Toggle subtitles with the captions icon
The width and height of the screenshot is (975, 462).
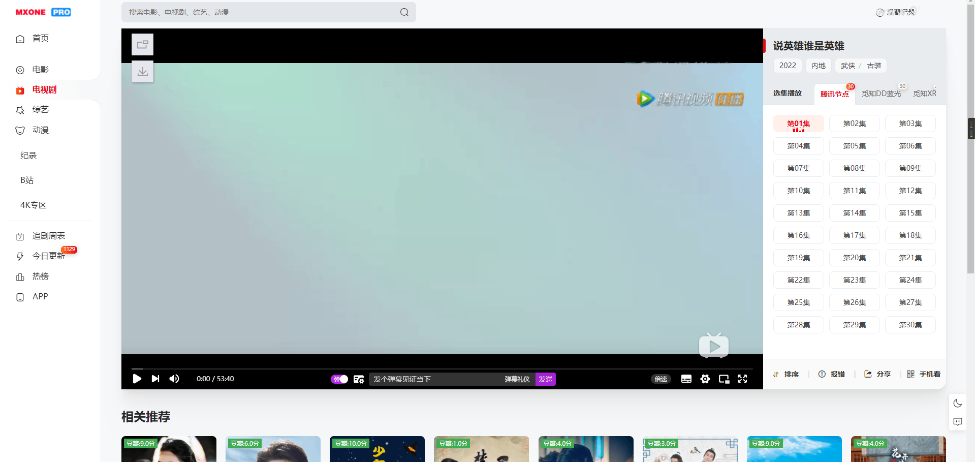(x=686, y=379)
